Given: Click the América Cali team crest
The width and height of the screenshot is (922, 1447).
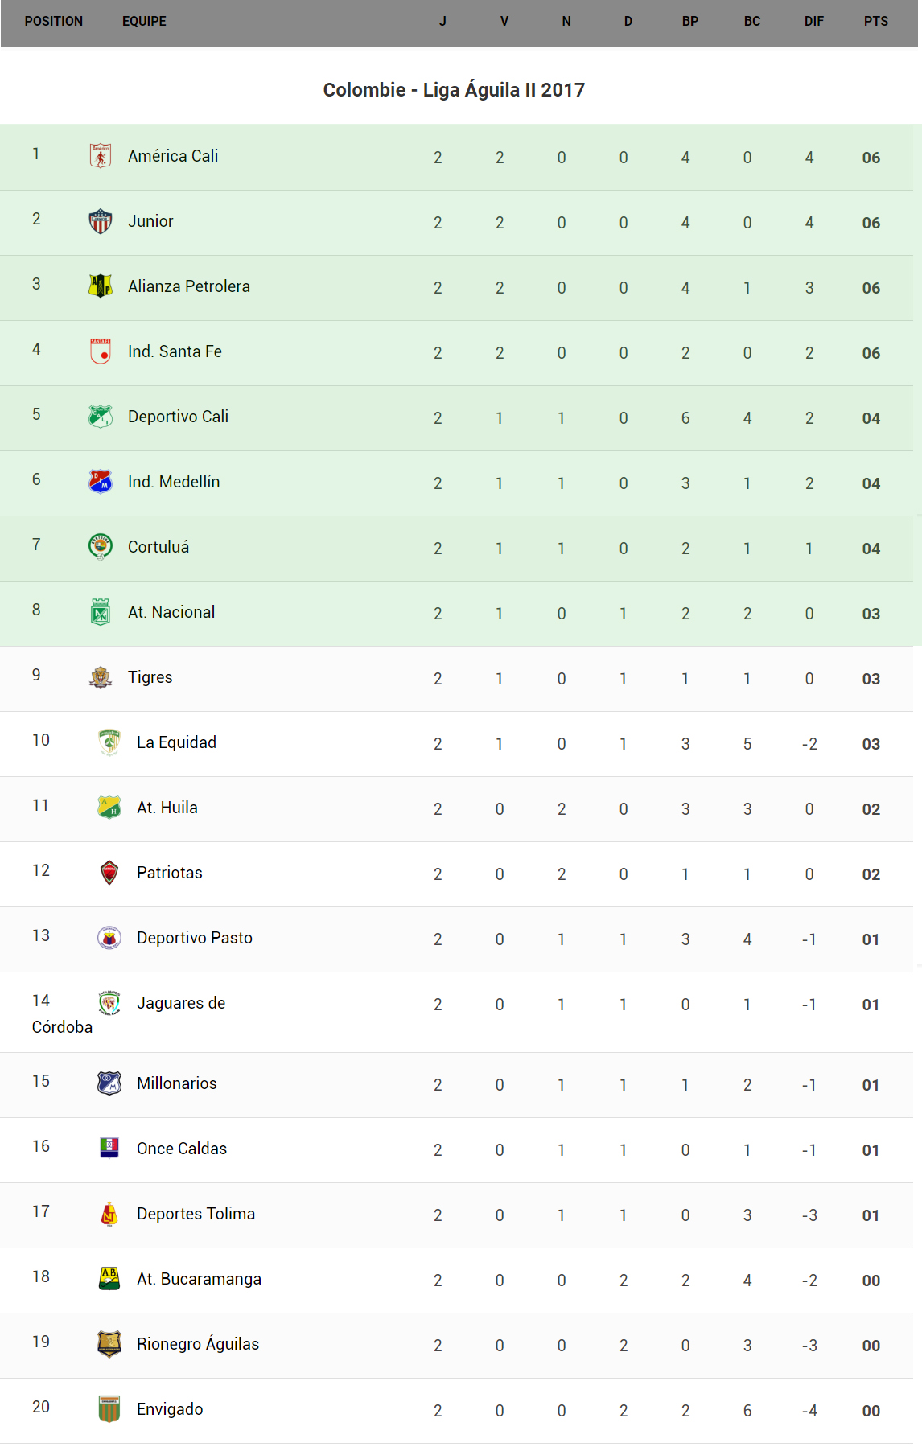Looking at the screenshot, I should click(x=101, y=155).
